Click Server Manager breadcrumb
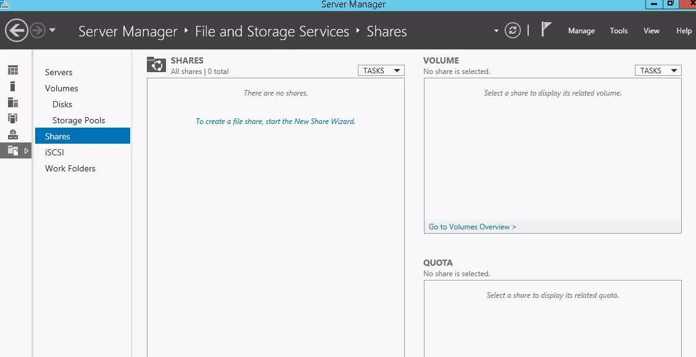This screenshot has width=696, height=357. point(128,31)
